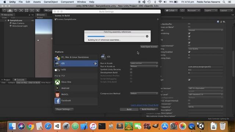
Task: Select the combined Transform tool
Action: click(32, 11)
